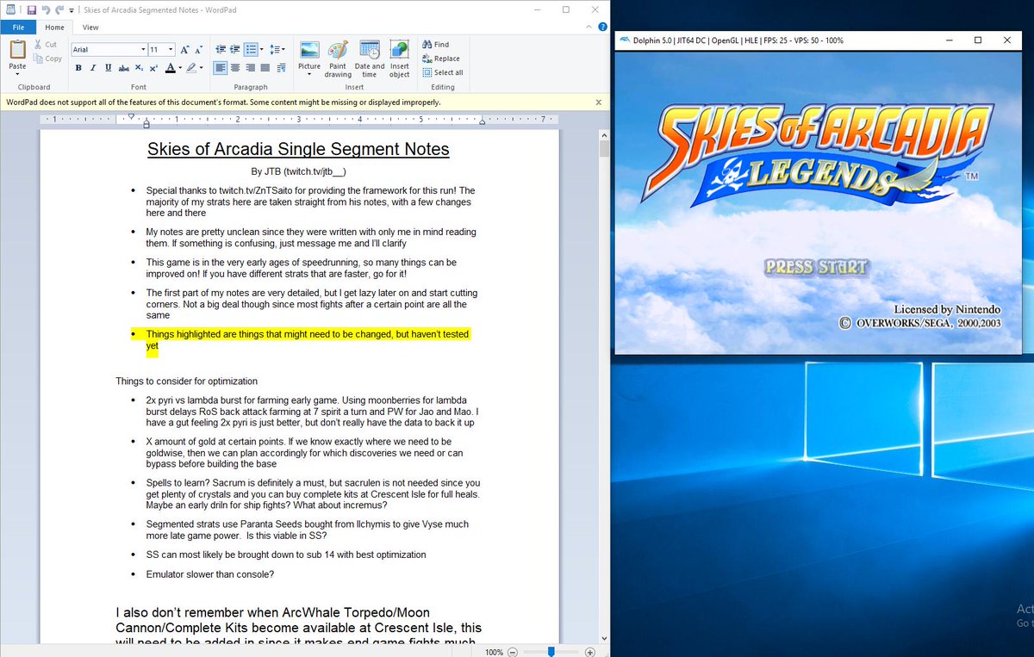Screen dimensions: 1034x657
Task: Click the highlighted 'Things highlighted are things' bullet text
Action: coord(308,339)
